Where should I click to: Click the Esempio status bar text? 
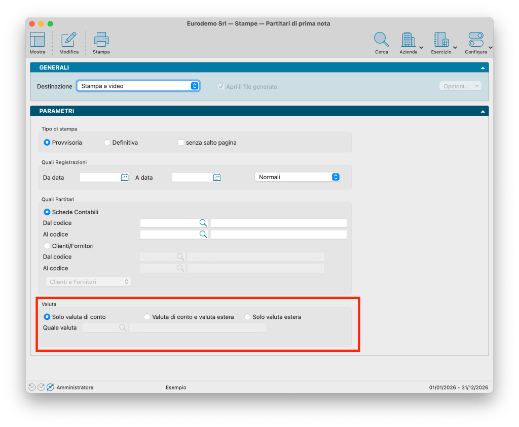click(x=176, y=387)
